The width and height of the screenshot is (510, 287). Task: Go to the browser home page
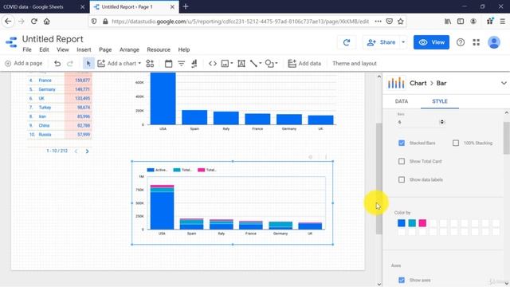point(47,22)
